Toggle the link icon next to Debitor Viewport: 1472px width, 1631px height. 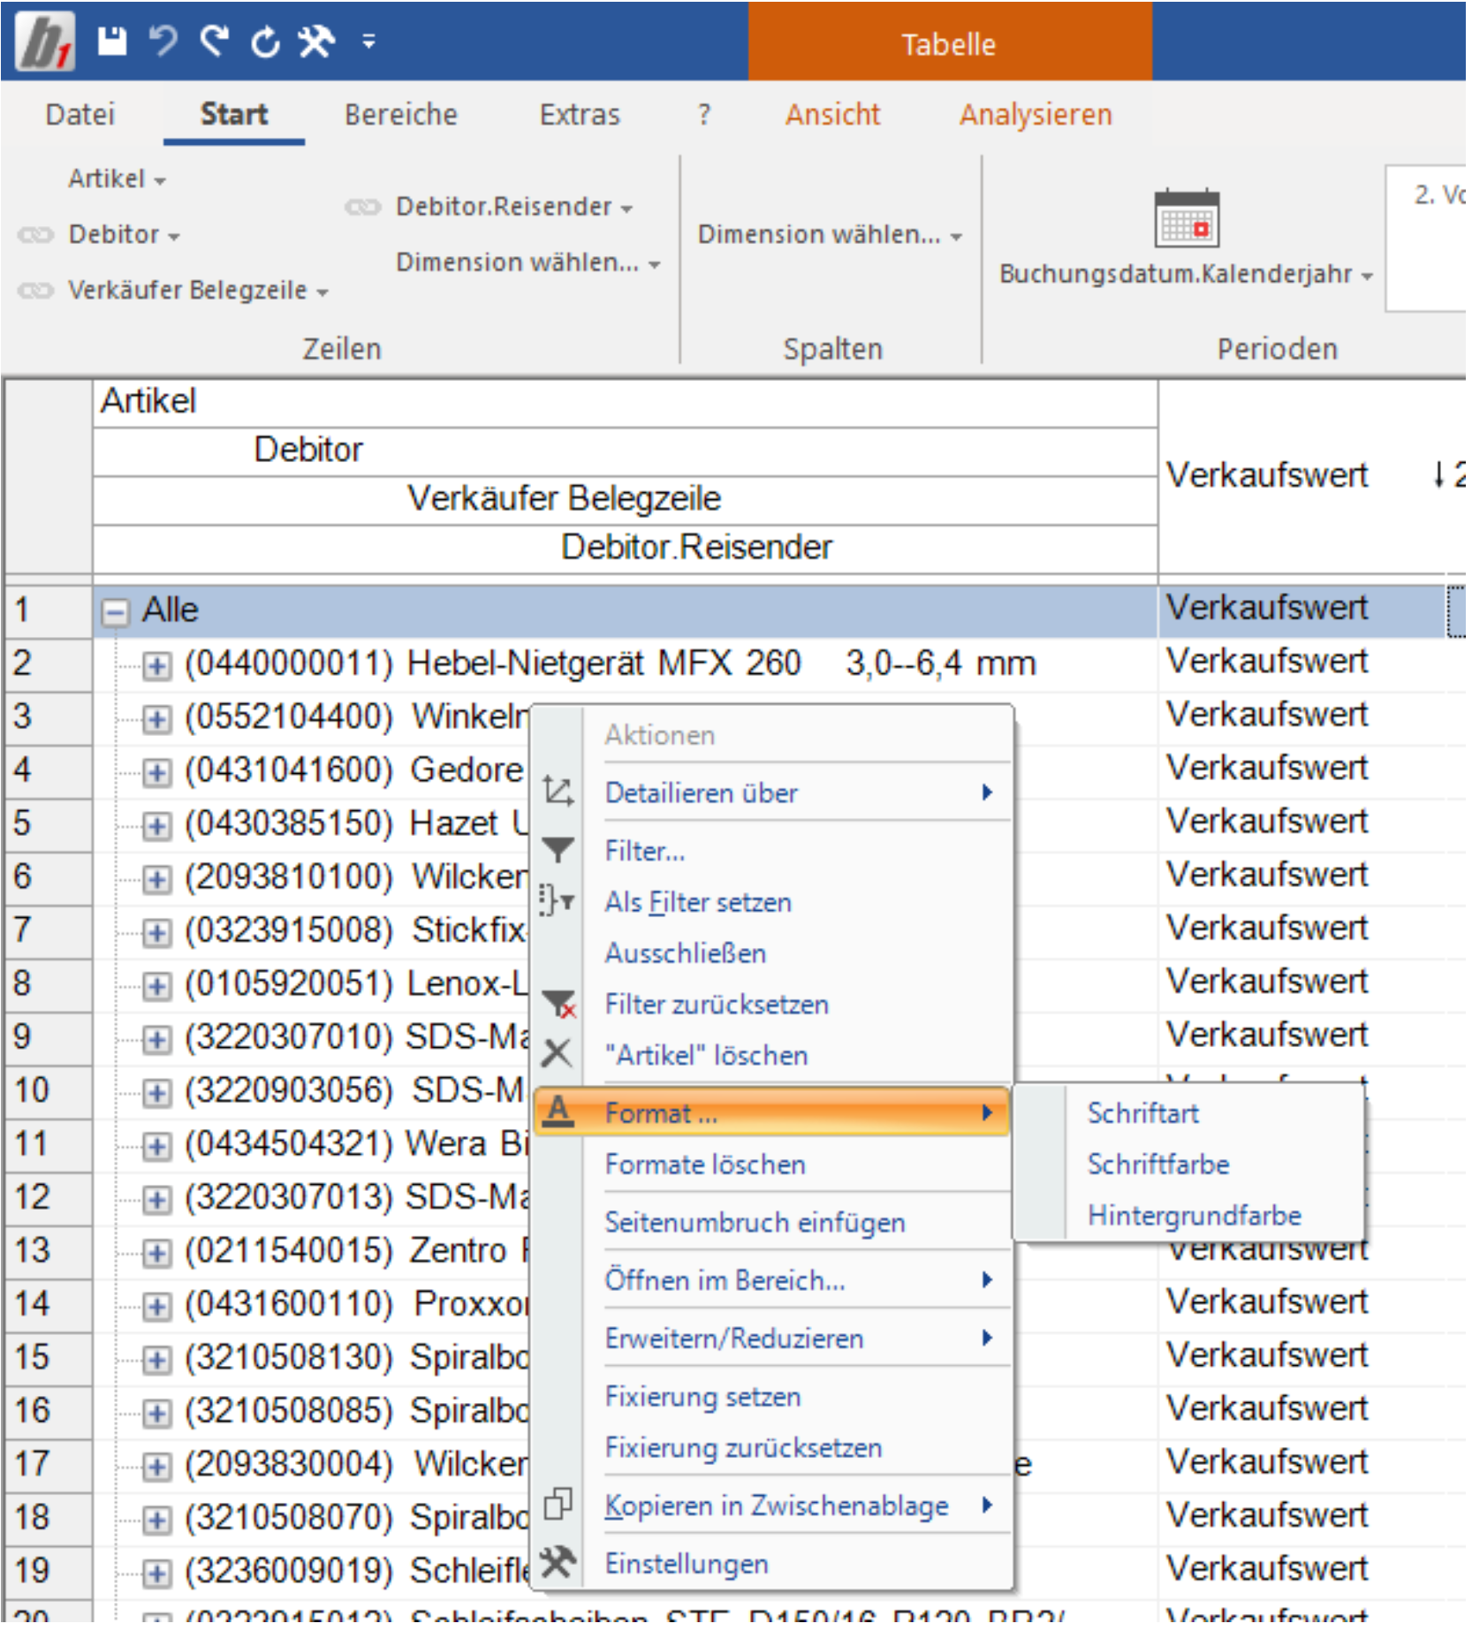point(36,236)
